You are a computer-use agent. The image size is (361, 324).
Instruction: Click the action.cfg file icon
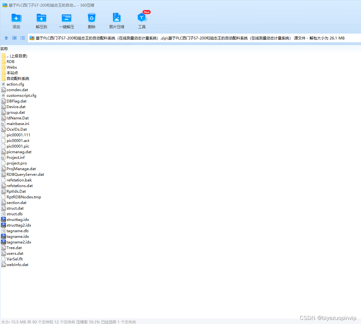click(3, 84)
